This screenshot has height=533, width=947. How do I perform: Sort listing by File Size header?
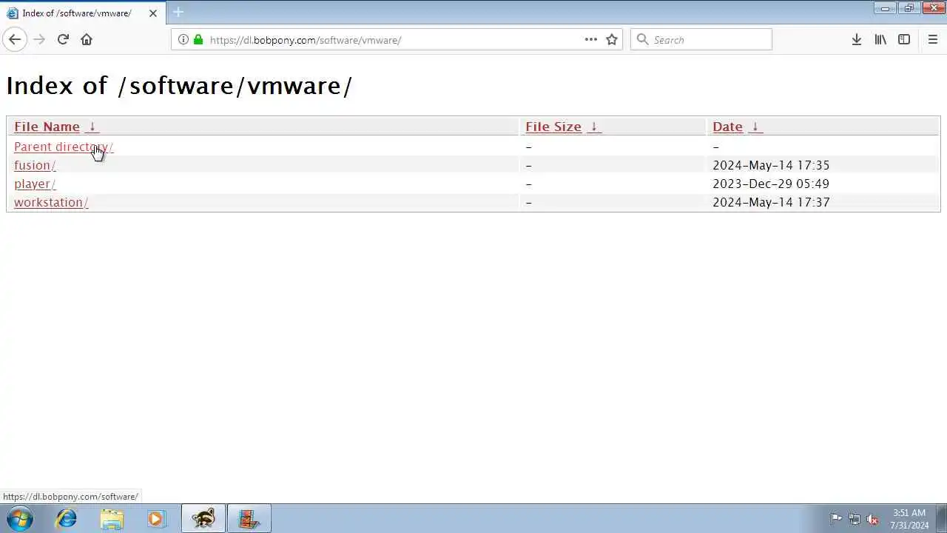(553, 127)
